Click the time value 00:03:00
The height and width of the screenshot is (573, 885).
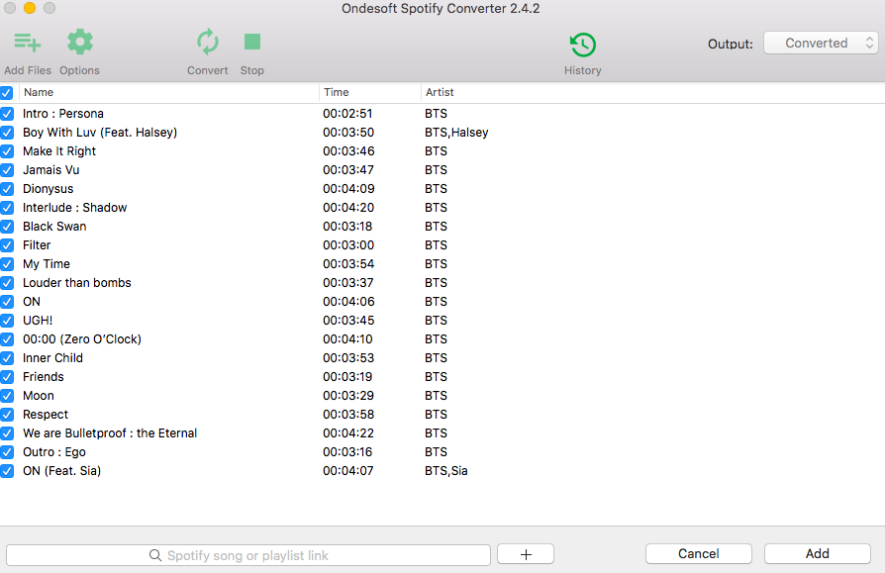348,245
